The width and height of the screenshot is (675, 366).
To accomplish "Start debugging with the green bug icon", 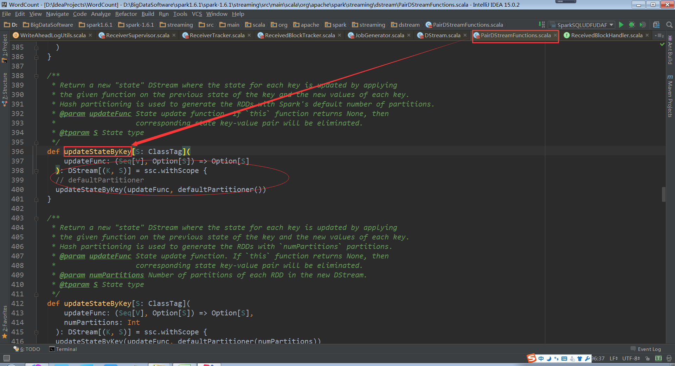I will 632,25.
